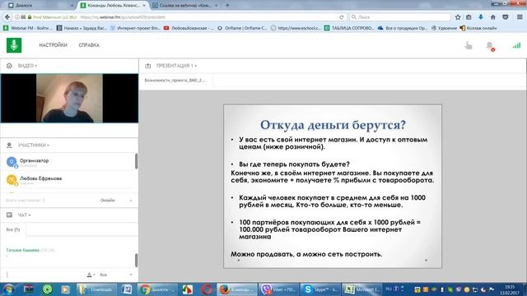Screen dimensions: 527x296
Task: Click the browser address bar
Action: [x=208, y=17]
